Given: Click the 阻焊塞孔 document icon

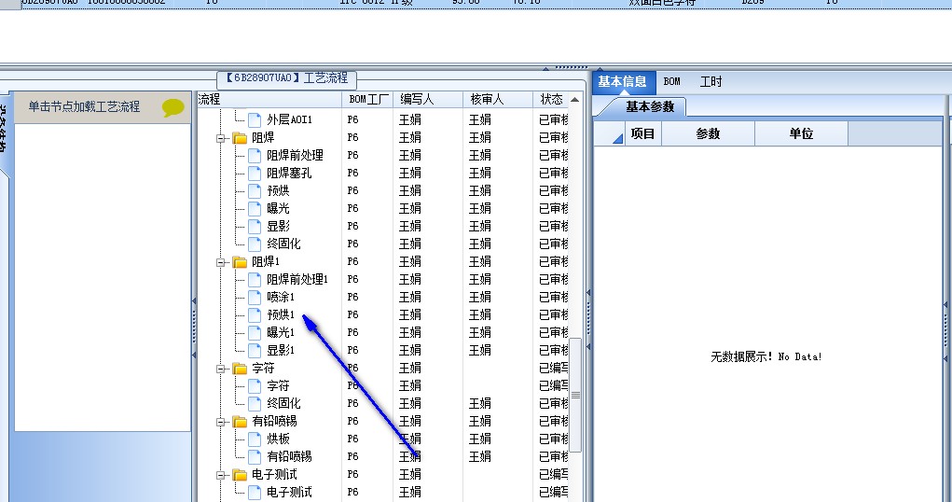Looking at the screenshot, I should pyautogui.click(x=255, y=174).
